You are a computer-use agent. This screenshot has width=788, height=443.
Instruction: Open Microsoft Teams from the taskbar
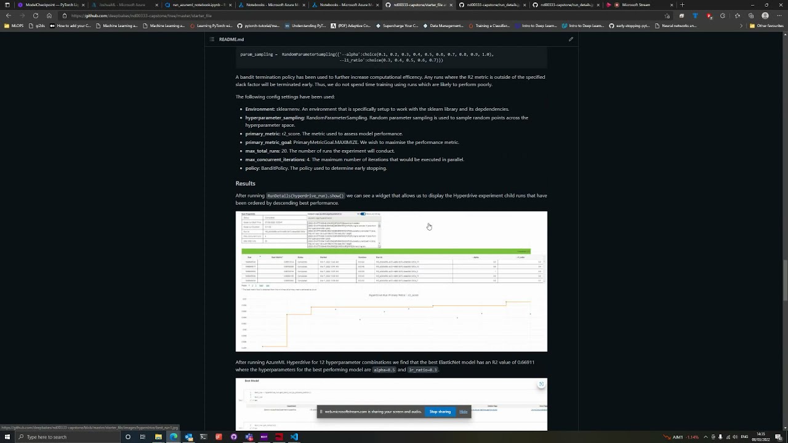pos(249,437)
